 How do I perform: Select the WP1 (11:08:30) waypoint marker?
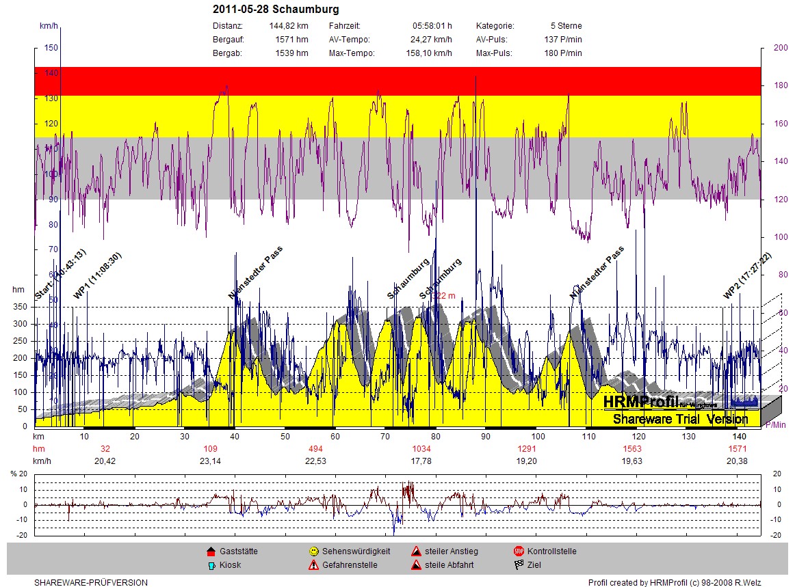[x=97, y=277]
